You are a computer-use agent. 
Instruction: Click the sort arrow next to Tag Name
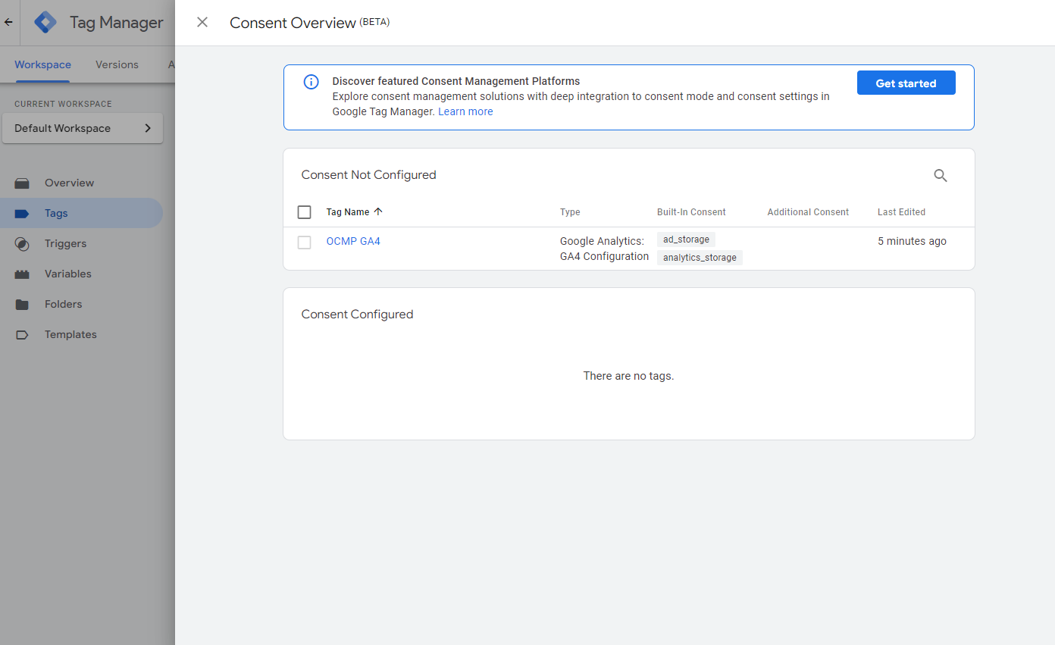pyautogui.click(x=378, y=211)
